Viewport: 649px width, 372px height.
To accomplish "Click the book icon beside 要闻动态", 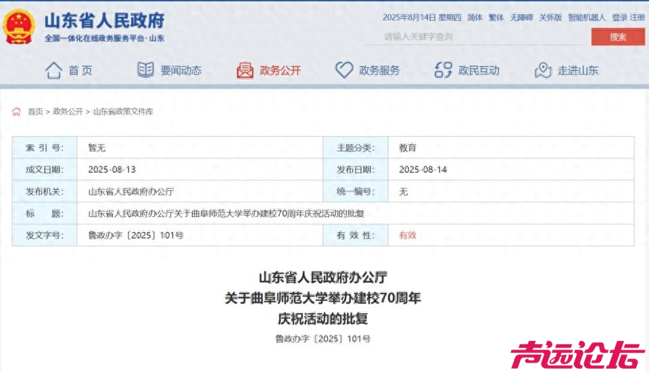I will (x=145, y=70).
